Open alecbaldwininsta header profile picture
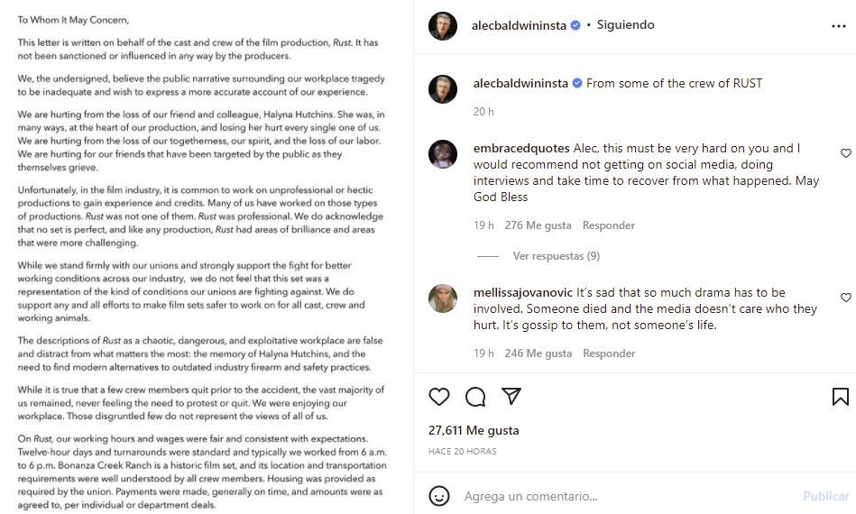 pyautogui.click(x=443, y=26)
